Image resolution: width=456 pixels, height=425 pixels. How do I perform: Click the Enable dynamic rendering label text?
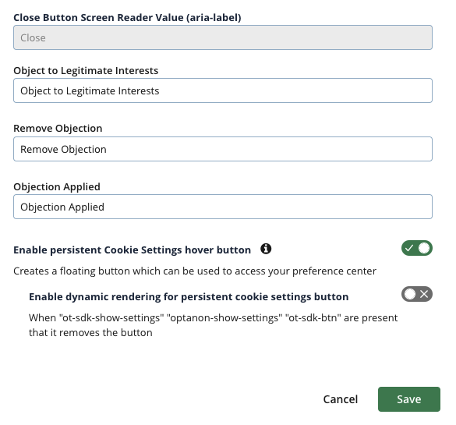point(189,296)
